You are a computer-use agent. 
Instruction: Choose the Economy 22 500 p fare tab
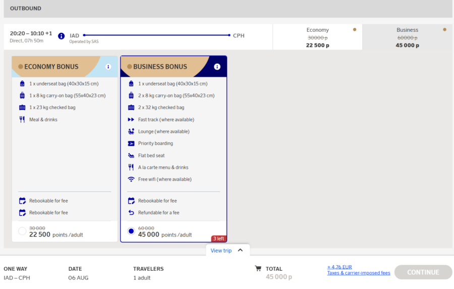tap(317, 37)
